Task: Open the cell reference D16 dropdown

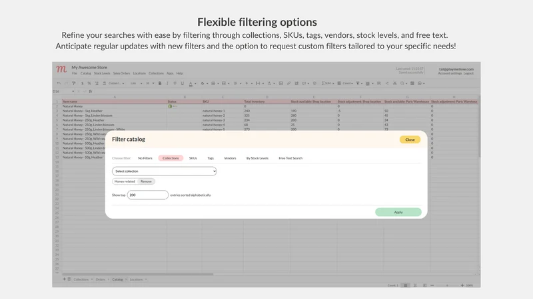Action: [73, 91]
